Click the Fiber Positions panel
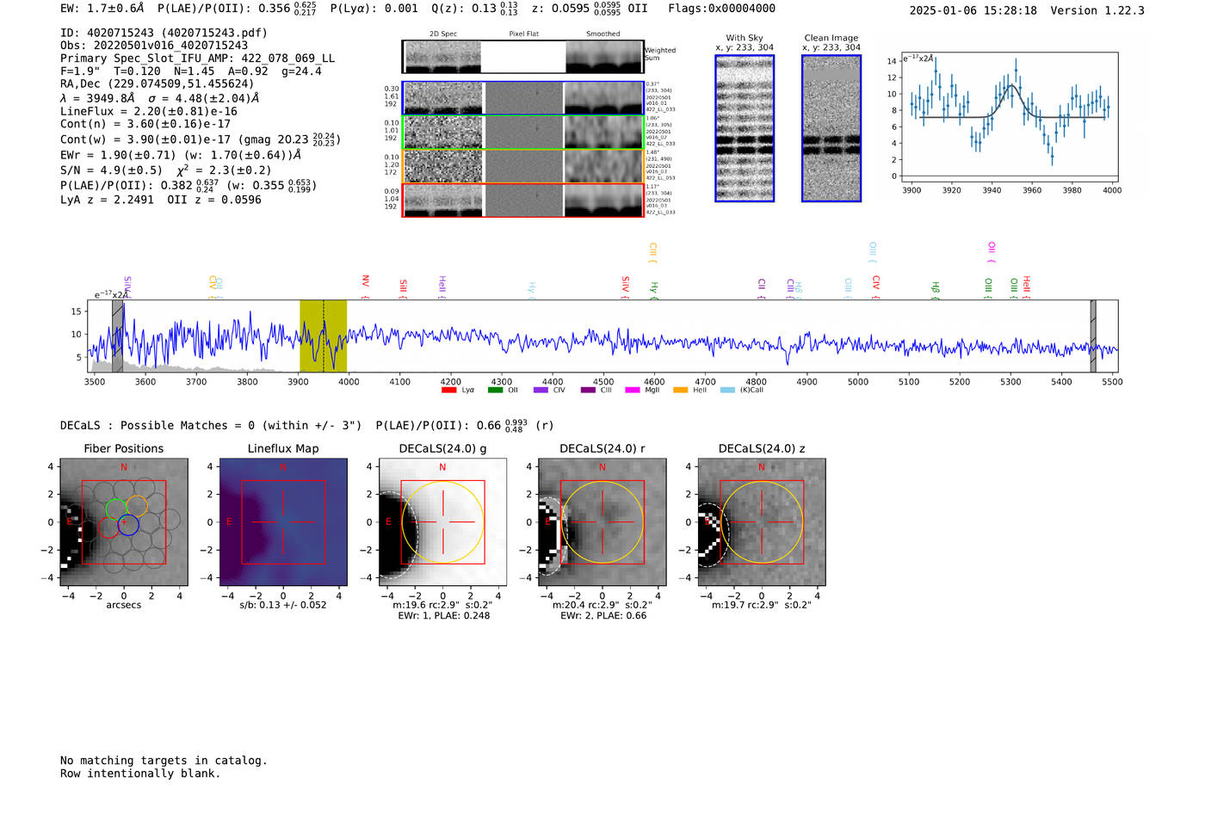The image size is (1205, 820). (x=124, y=522)
